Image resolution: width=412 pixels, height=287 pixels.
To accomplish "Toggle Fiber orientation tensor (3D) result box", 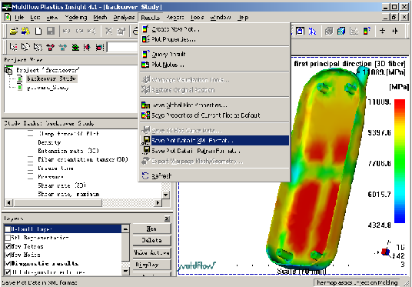I will pos(31,160).
